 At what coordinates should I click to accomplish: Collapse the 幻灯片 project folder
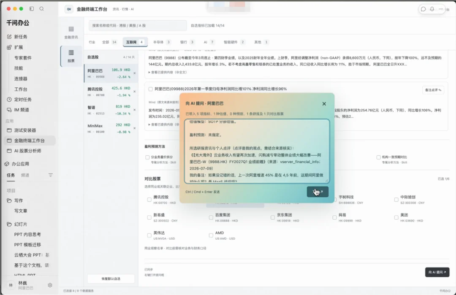point(17,224)
